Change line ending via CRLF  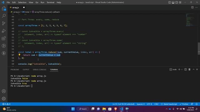(156, 104)
